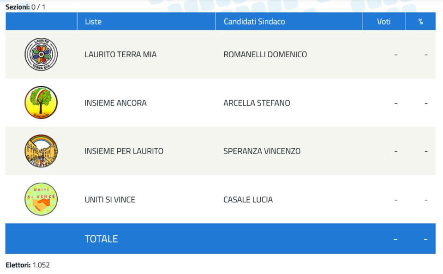Click the Insieme Ancora tree logo
This screenshot has height=274, width=443.
pos(41,102)
